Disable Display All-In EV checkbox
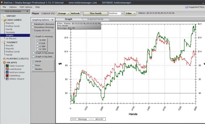The width and height of the screenshot is (205, 124). tap(33, 30)
